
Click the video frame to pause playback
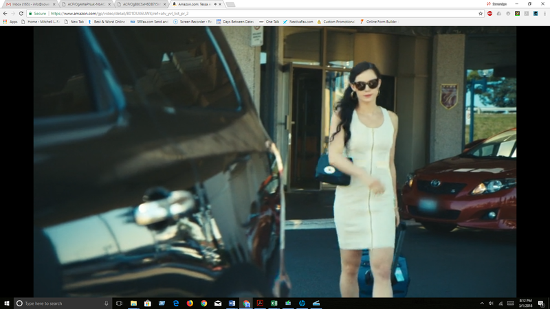click(275, 162)
